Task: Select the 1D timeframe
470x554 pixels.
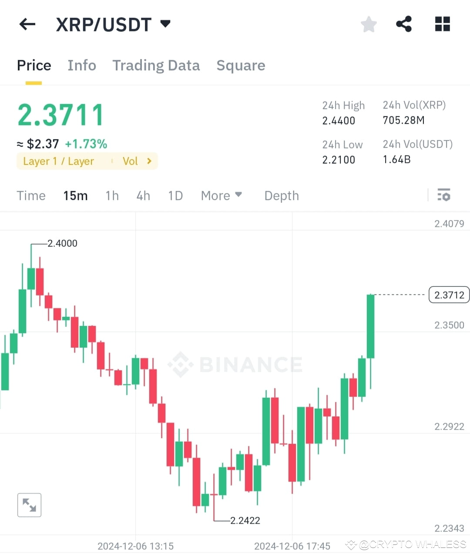Action: point(175,195)
